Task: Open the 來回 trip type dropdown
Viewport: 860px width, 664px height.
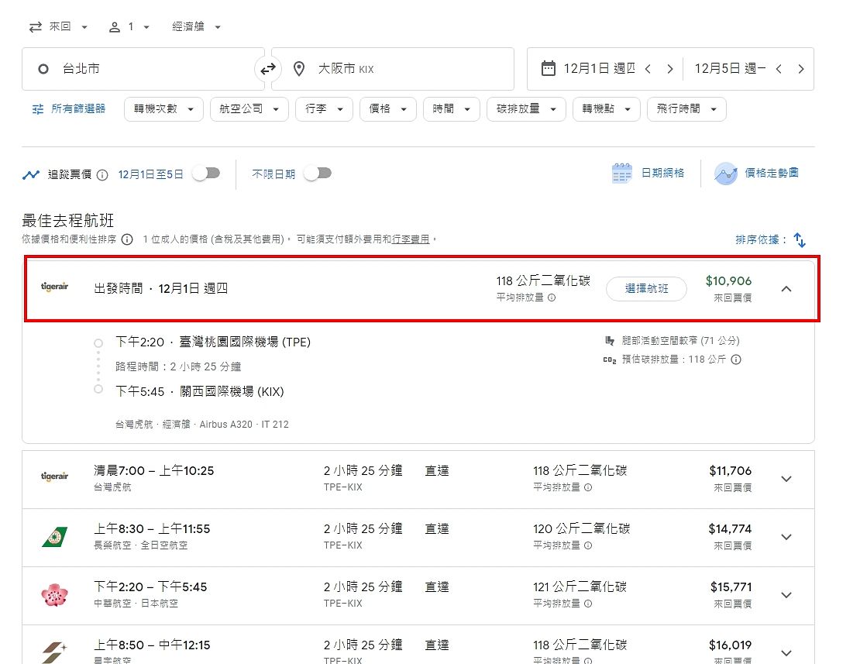Action: [x=59, y=27]
